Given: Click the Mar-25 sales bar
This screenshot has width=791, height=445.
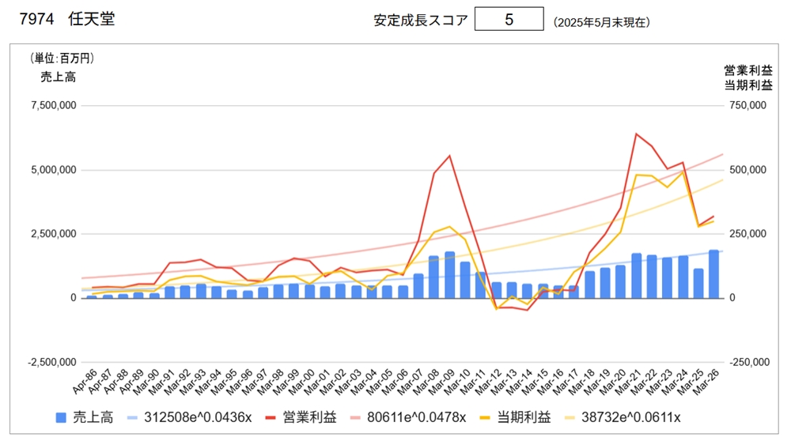Looking at the screenshot, I should click(698, 283).
